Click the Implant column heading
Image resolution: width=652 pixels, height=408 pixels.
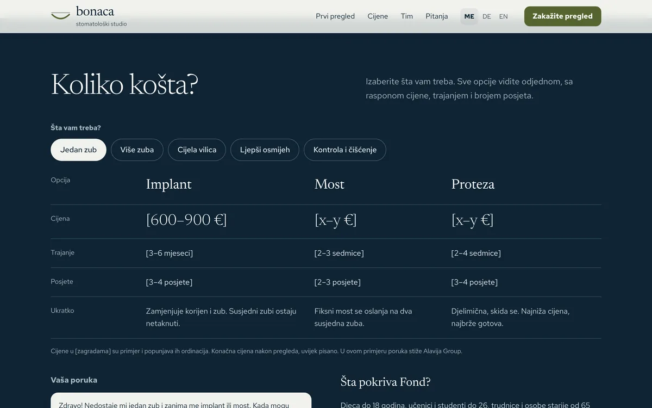click(x=169, y=184)
